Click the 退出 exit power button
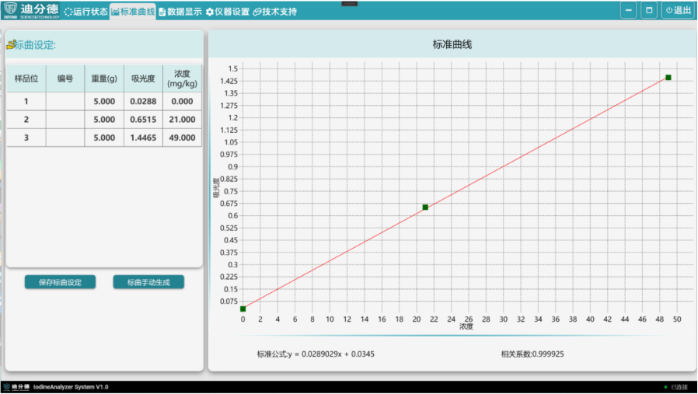This screenshot has height=394, width=698. click(x=677, y=11)
